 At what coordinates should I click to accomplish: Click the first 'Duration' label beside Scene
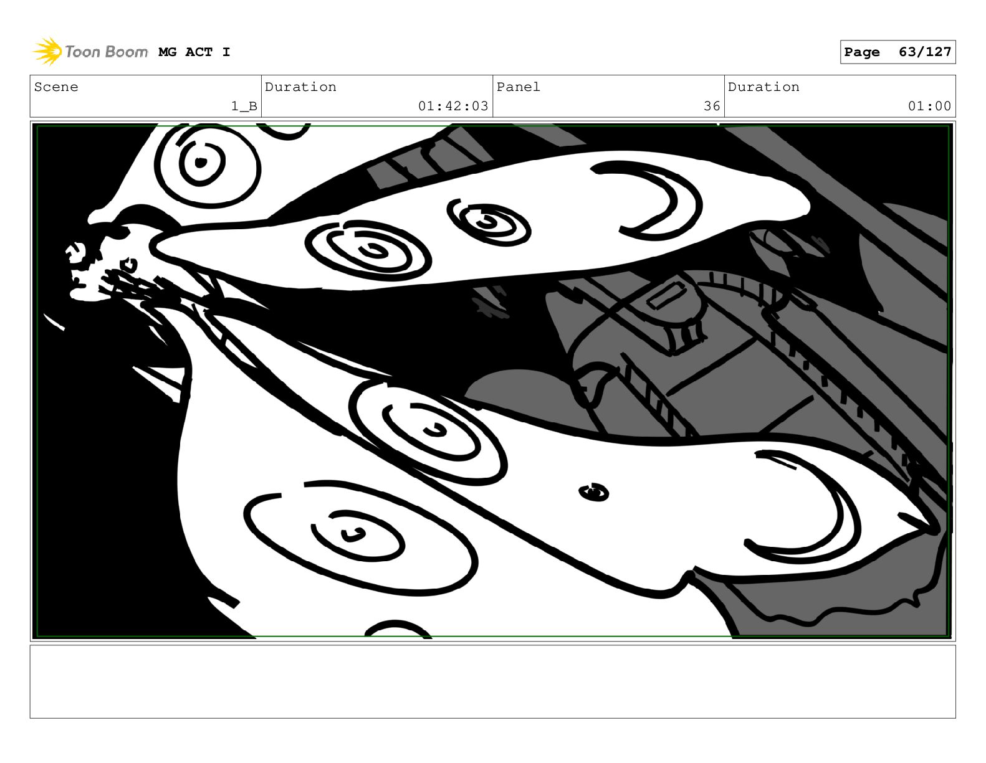click(x=300, y=87)
